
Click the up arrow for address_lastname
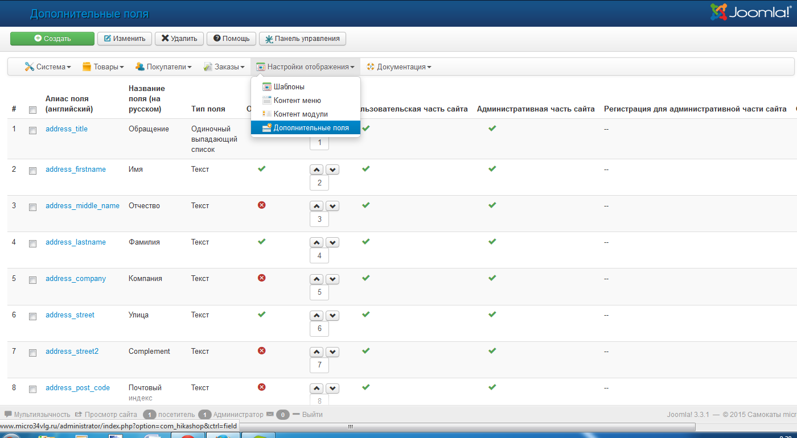pyautogui.click(x=317, y=242)
